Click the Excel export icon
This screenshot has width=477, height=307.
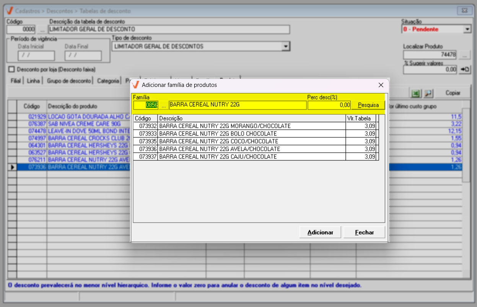pyautogui.click(x=415, y=93)
